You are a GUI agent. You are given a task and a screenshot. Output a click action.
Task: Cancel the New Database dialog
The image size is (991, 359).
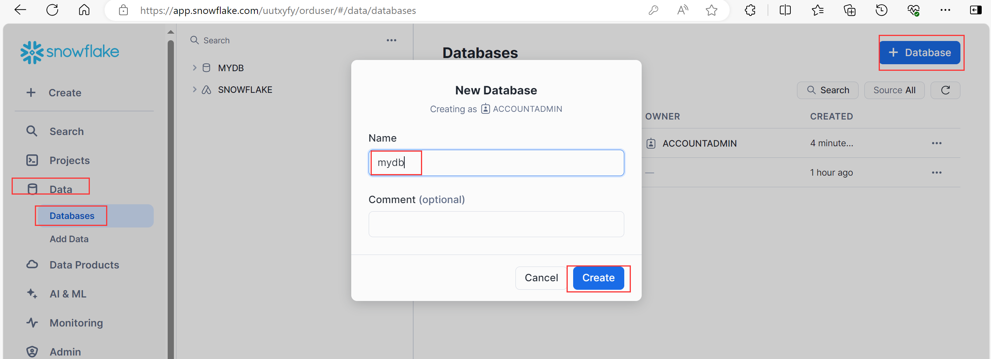[x=541, y=278]
